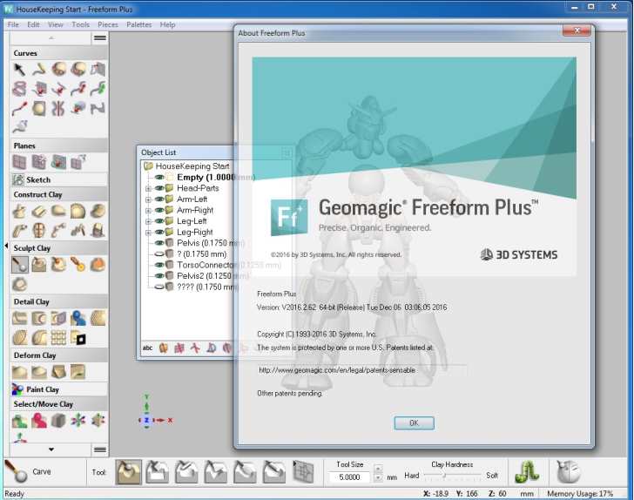Select the HouseKeeping Start root item
The image size is (634, 500).
[x=192, y=166]
